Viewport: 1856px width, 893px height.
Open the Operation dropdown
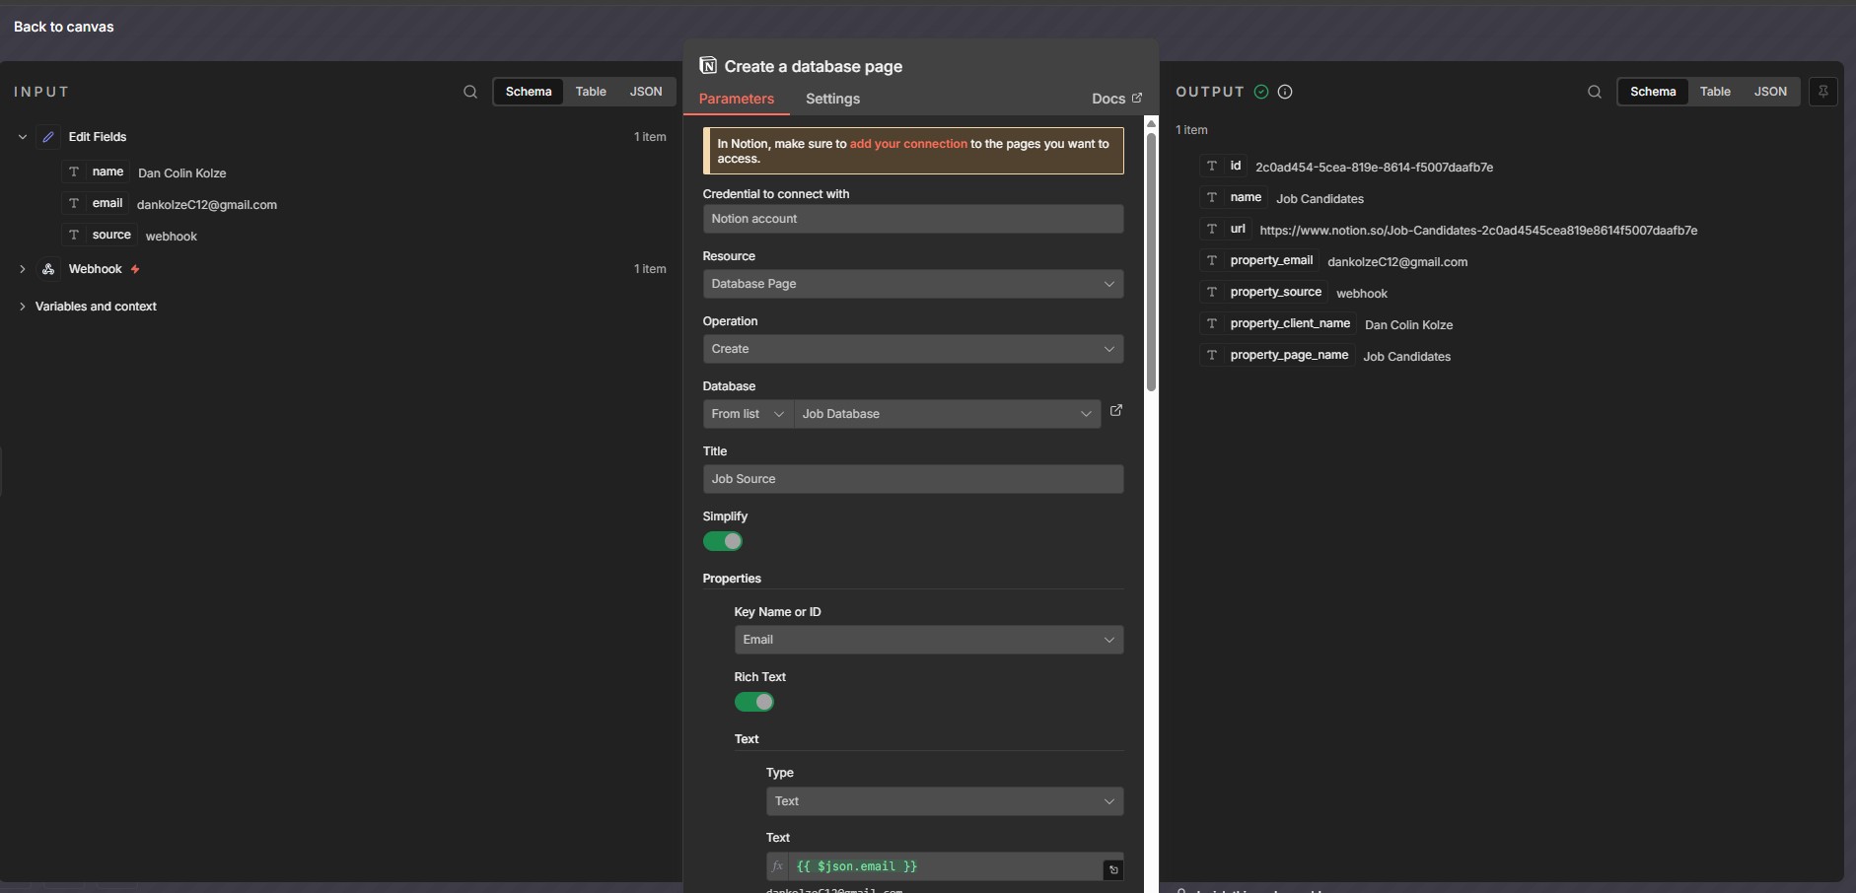tap(913, 349)
